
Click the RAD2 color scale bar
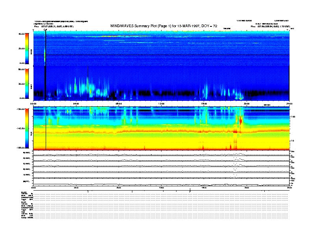pyautogui.click(x=27, y=48)
